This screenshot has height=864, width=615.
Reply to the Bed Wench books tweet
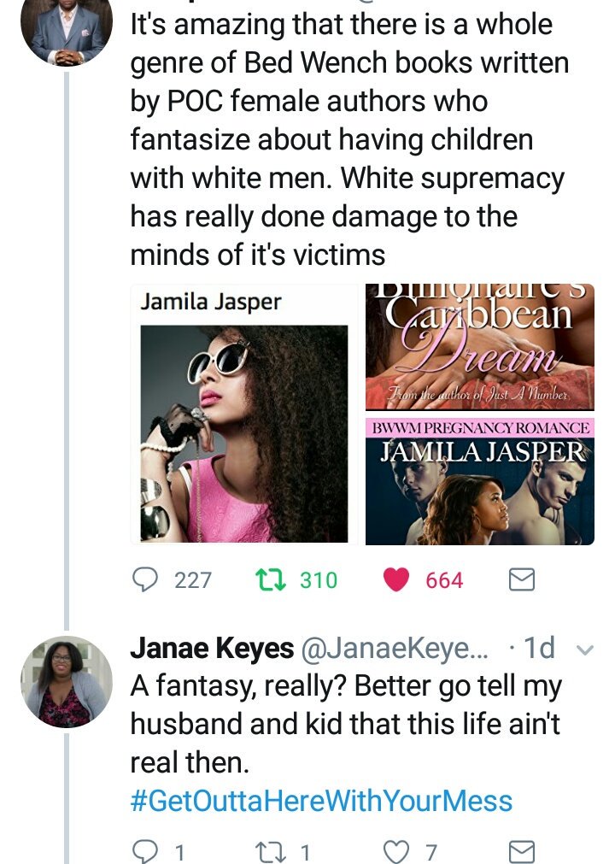coord(145,579)
